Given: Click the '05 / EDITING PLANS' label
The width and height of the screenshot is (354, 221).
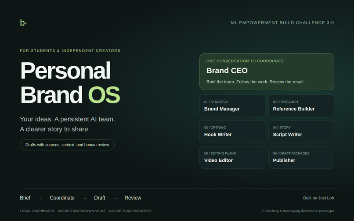Looking at the screenshot, I should point(220,153).
